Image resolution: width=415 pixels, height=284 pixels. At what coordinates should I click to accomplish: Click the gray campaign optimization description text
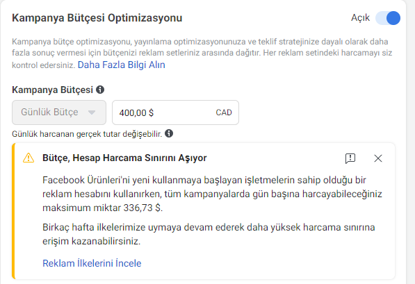(202, 53)
